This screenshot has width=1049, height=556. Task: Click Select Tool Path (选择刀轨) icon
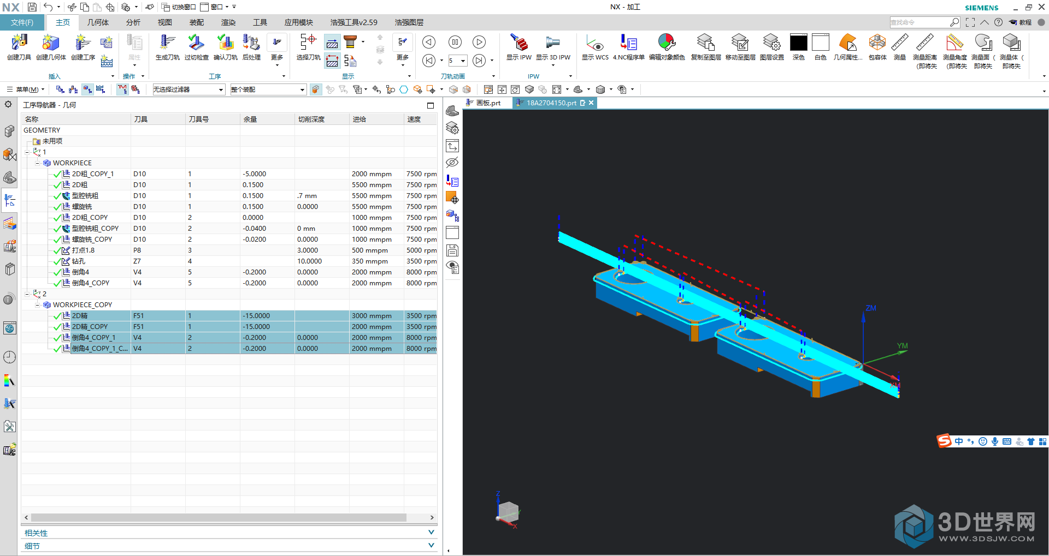[308, 43]
